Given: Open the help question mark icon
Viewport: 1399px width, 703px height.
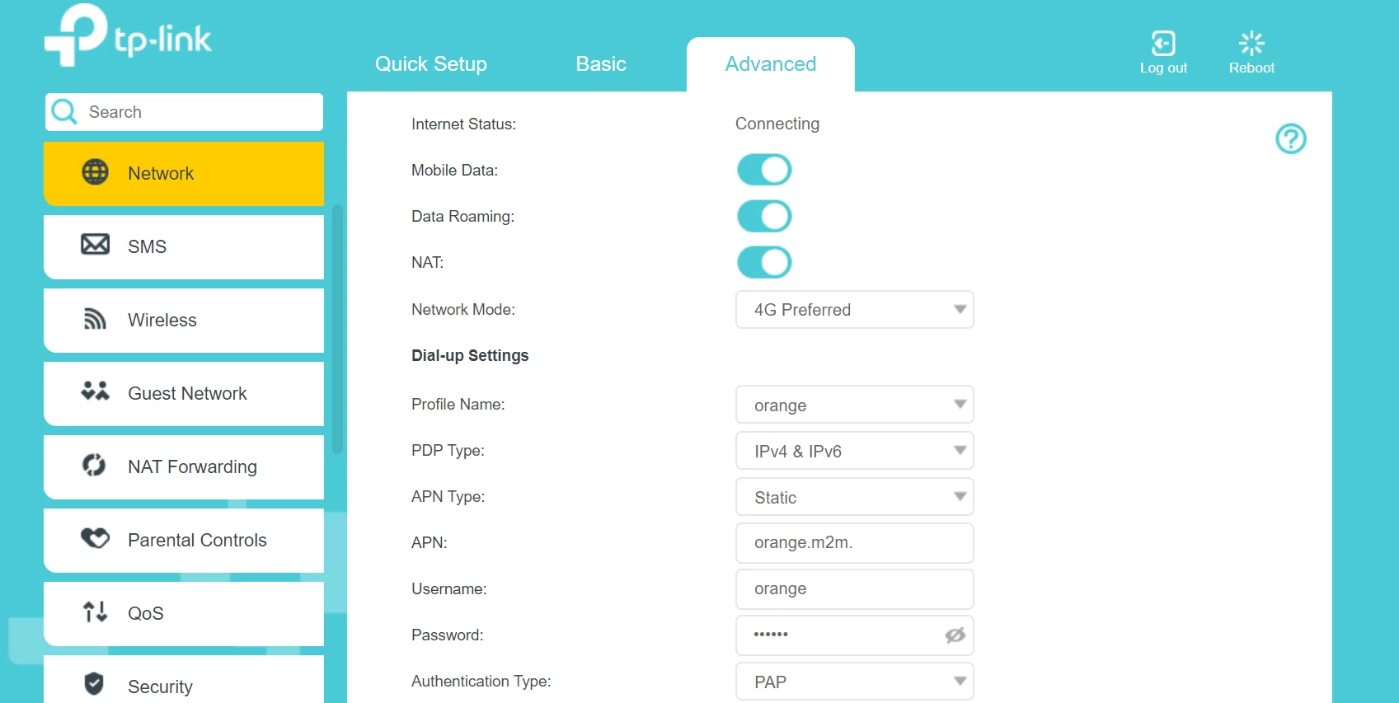Looking at the screenshot, I should point(1291,138).
